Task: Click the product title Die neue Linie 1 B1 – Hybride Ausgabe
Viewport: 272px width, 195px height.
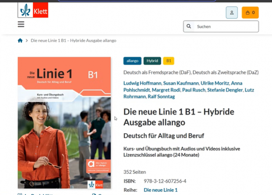Action: 179,117
